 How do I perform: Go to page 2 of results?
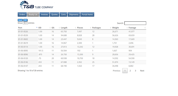click(x=130, y=71)
